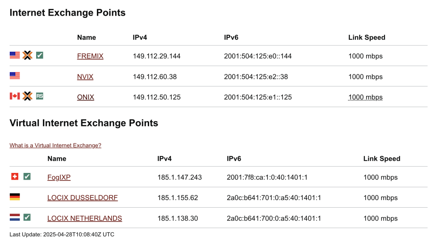Screen dimensions: 435x242
Task: Open the FogIXP exchange link
Action: [59, 177]
